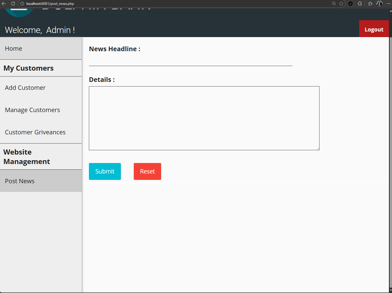The height and width of the screenshot is (293, 392).
Task: Open the Home sidebar item
Action: [x=14, y=49]
